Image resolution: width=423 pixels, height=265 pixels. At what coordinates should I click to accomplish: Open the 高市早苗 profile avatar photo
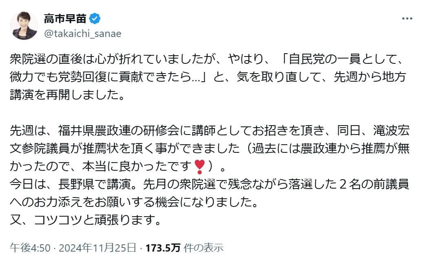point(24,25)
